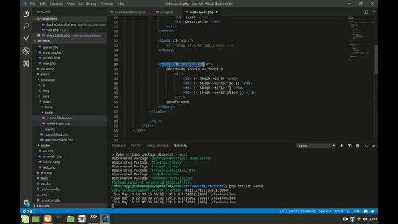The image size is (398, 224).
Task: Collapse the views folder
Action: tap(47, 101)
